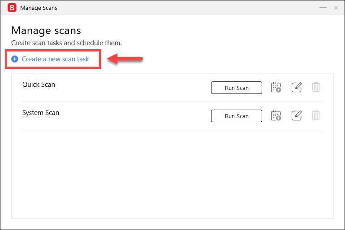
Task: Select the System Scan task name
Action: coord(41,113)
